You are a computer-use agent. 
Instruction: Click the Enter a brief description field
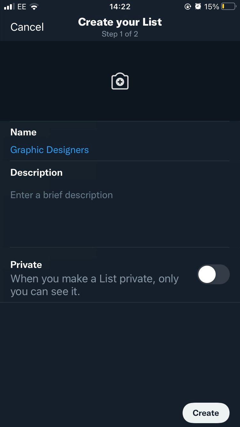(x=61, y=195)
